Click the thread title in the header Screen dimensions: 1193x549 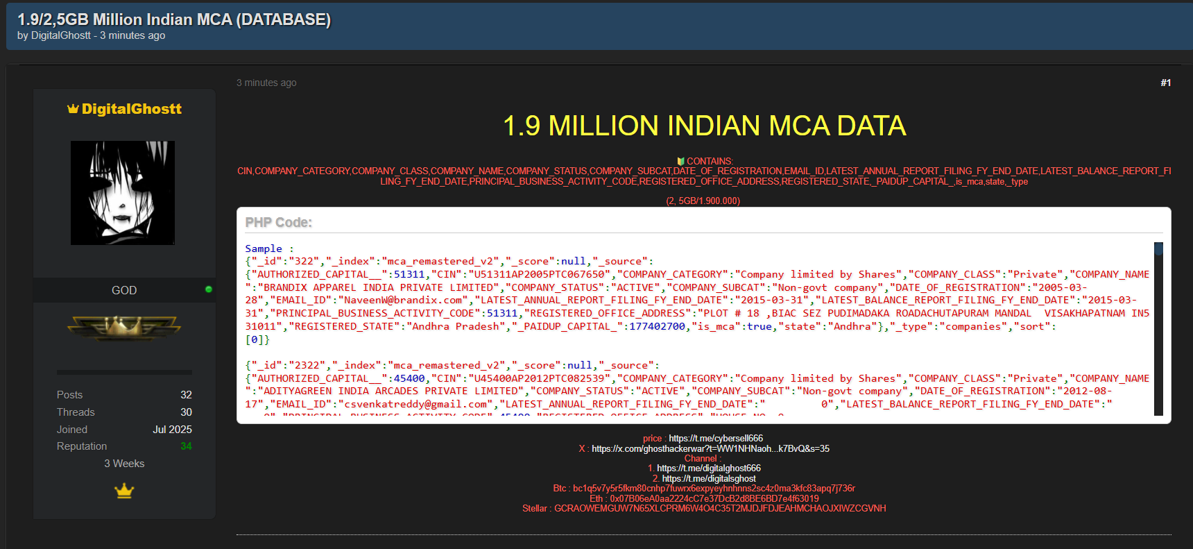point(174,19)
